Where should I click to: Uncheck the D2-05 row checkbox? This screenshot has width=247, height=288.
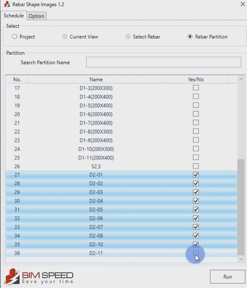pyautogui.click(x=196, y=210)
